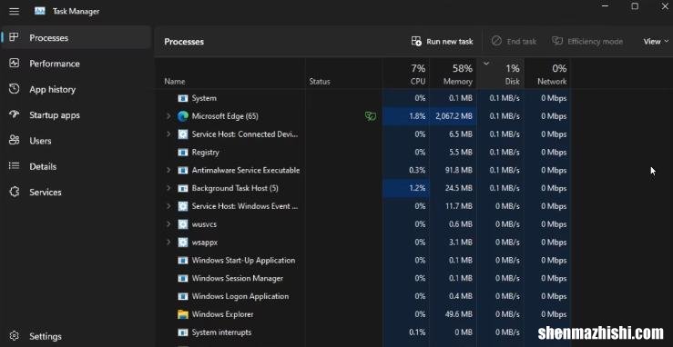Expand Antimalware Service Executable group
The width and height of the screenshot is (673, 347).
[x=168, y=170]
